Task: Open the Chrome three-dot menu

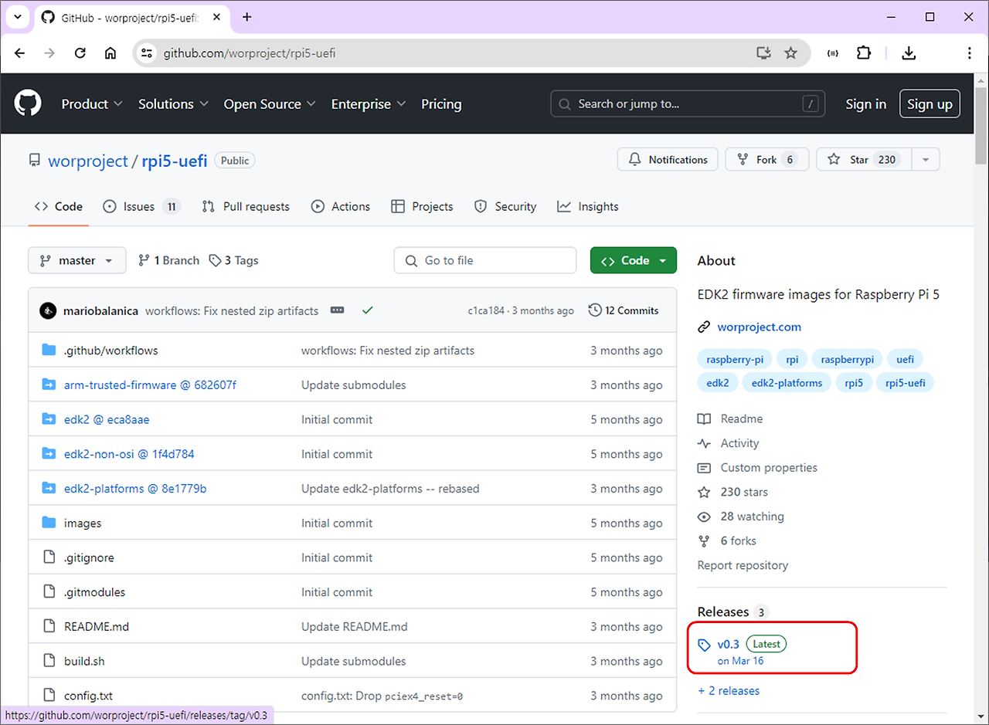Action: coord(969,53)
